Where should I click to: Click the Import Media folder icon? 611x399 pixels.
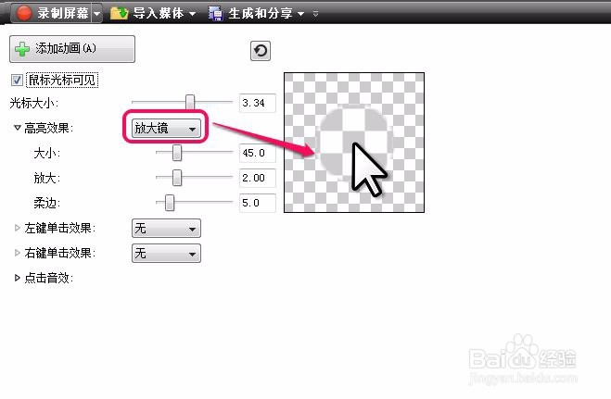click(x=120, y=13)
